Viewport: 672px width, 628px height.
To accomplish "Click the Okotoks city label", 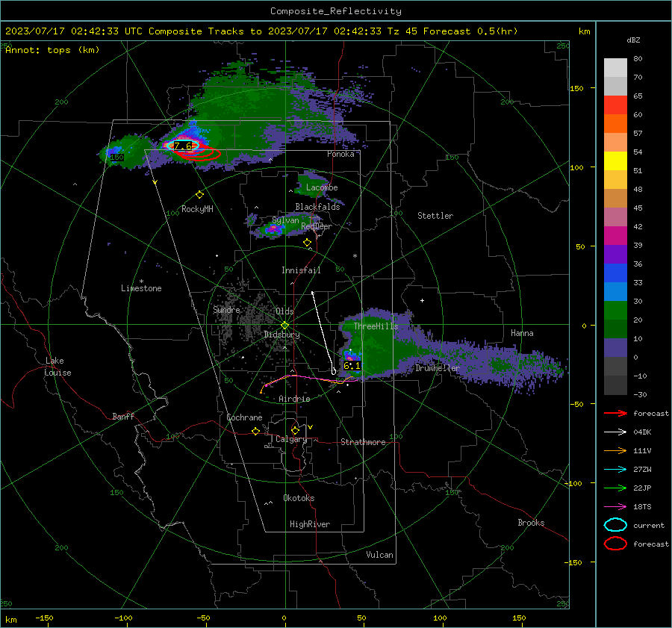I will (x=299, y=498).
